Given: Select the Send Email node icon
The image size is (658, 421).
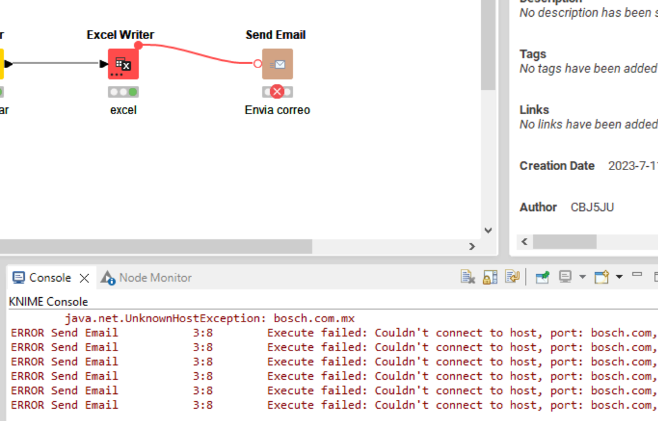Looking at the screenshot, I should click(x=278, y=64).
